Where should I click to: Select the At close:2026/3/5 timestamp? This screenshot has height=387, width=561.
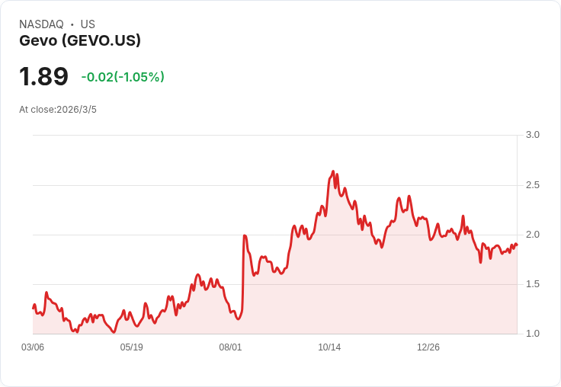tap(58, 110)
